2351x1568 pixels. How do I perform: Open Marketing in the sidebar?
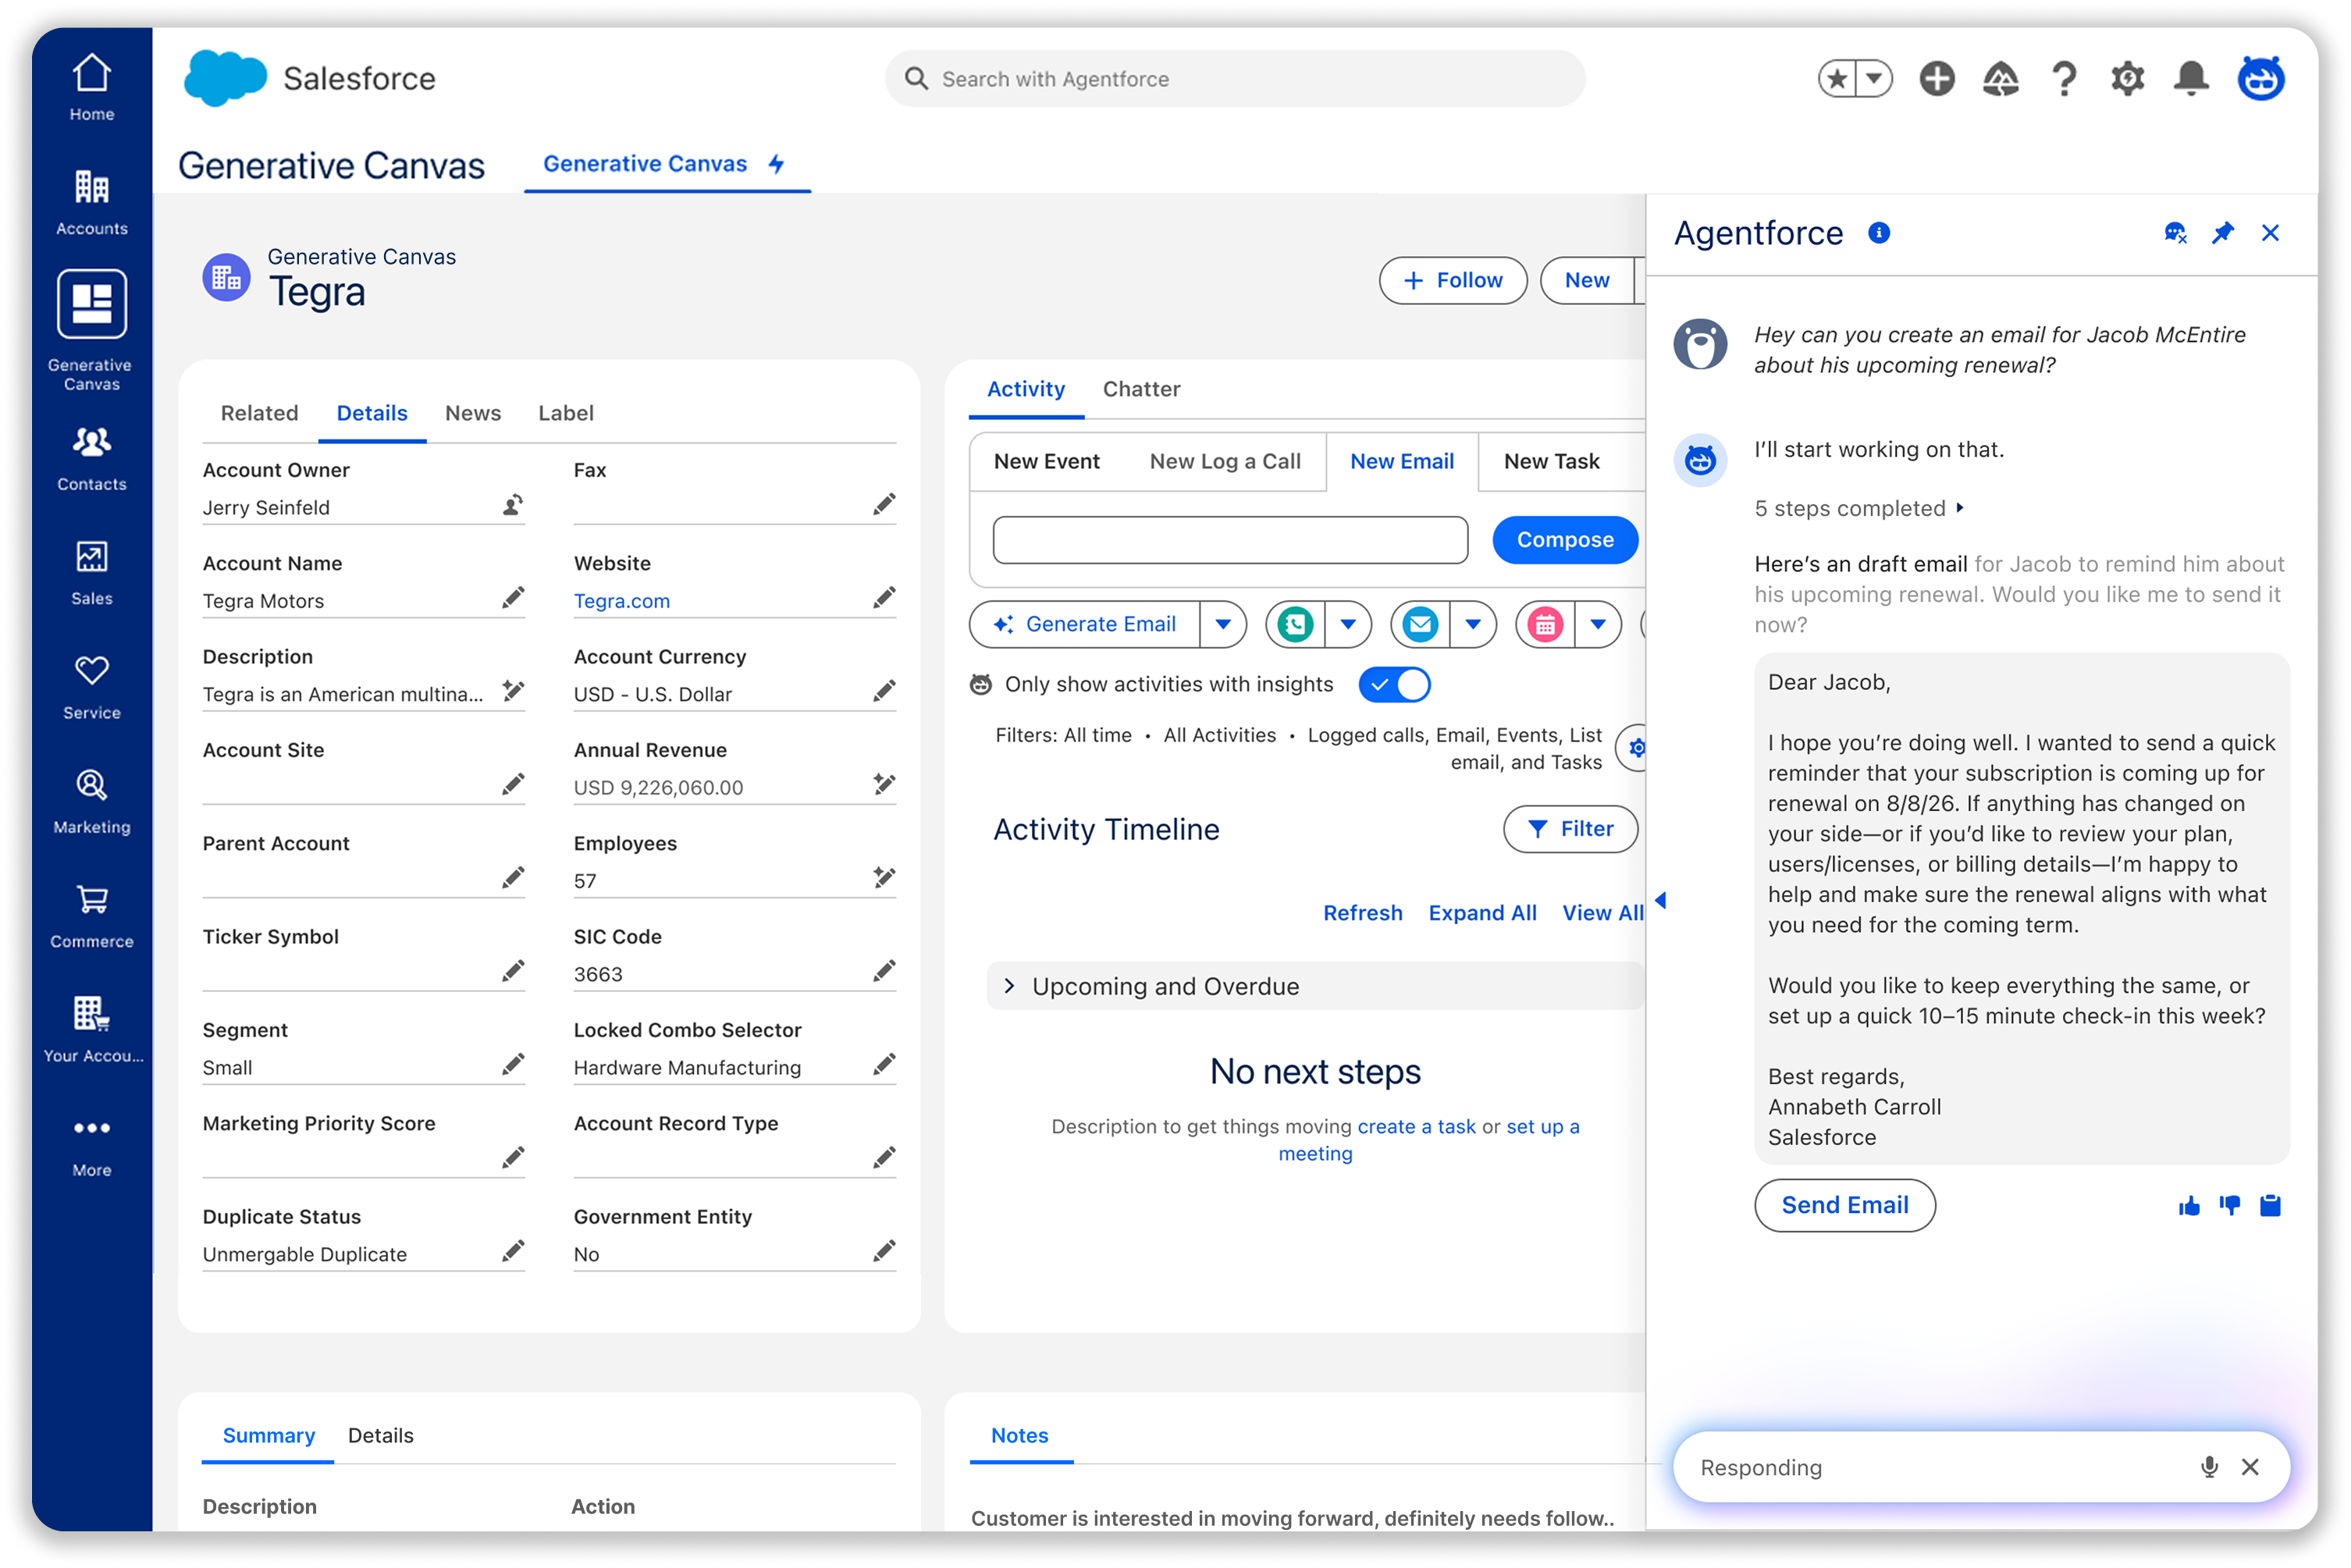tap(91, 802)
